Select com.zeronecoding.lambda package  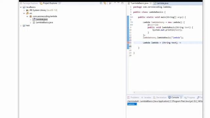coord(45,16)
